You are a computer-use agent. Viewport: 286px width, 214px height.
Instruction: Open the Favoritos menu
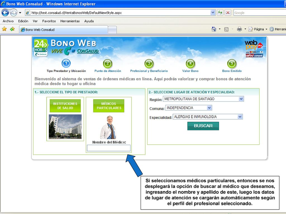49,21
